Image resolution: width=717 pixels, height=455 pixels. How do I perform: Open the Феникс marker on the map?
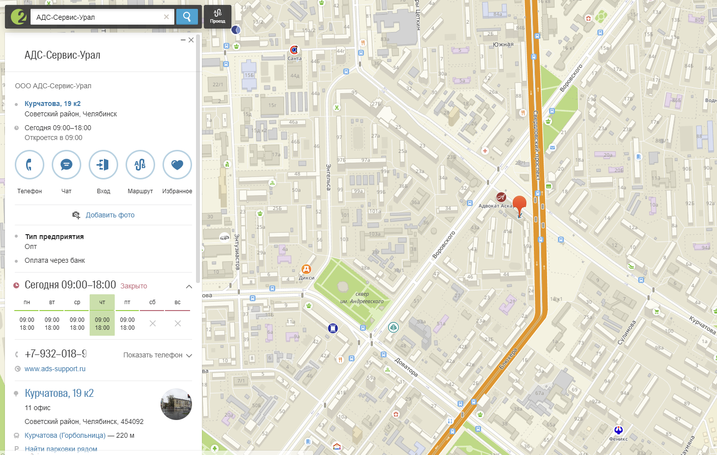coord(618,430)
